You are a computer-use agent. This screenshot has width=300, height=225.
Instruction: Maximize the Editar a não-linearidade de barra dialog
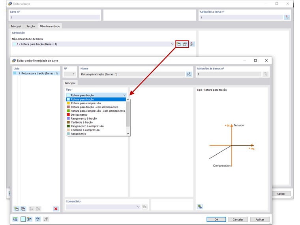(x=255, y=60)
